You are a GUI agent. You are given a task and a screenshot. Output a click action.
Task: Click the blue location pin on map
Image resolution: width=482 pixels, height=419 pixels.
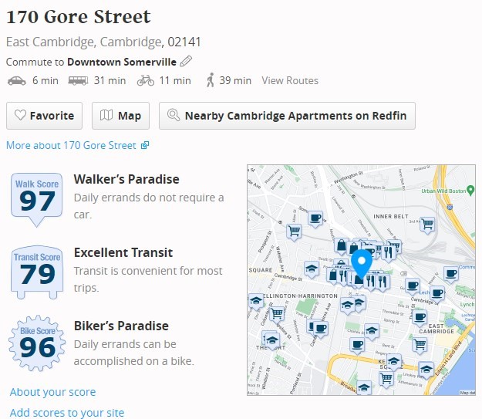point(361,262)
